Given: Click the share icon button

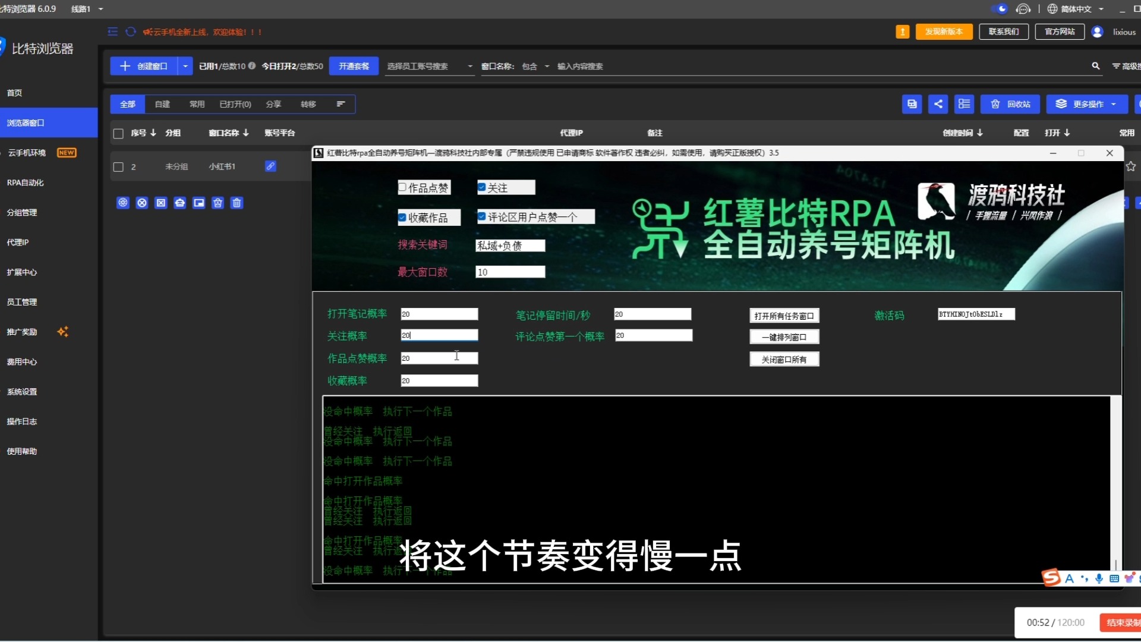Looking at the screenshot, I should tap(938, 104).
